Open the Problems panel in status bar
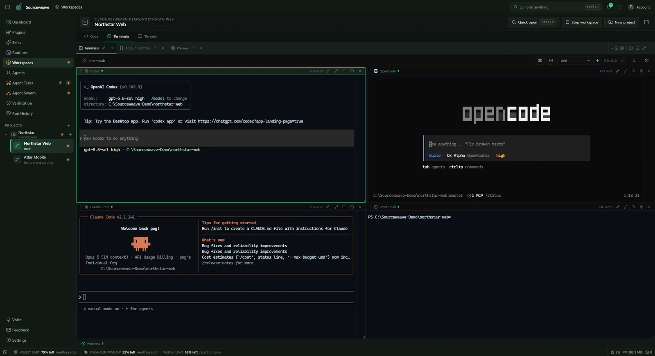 [x=93, y=344]
